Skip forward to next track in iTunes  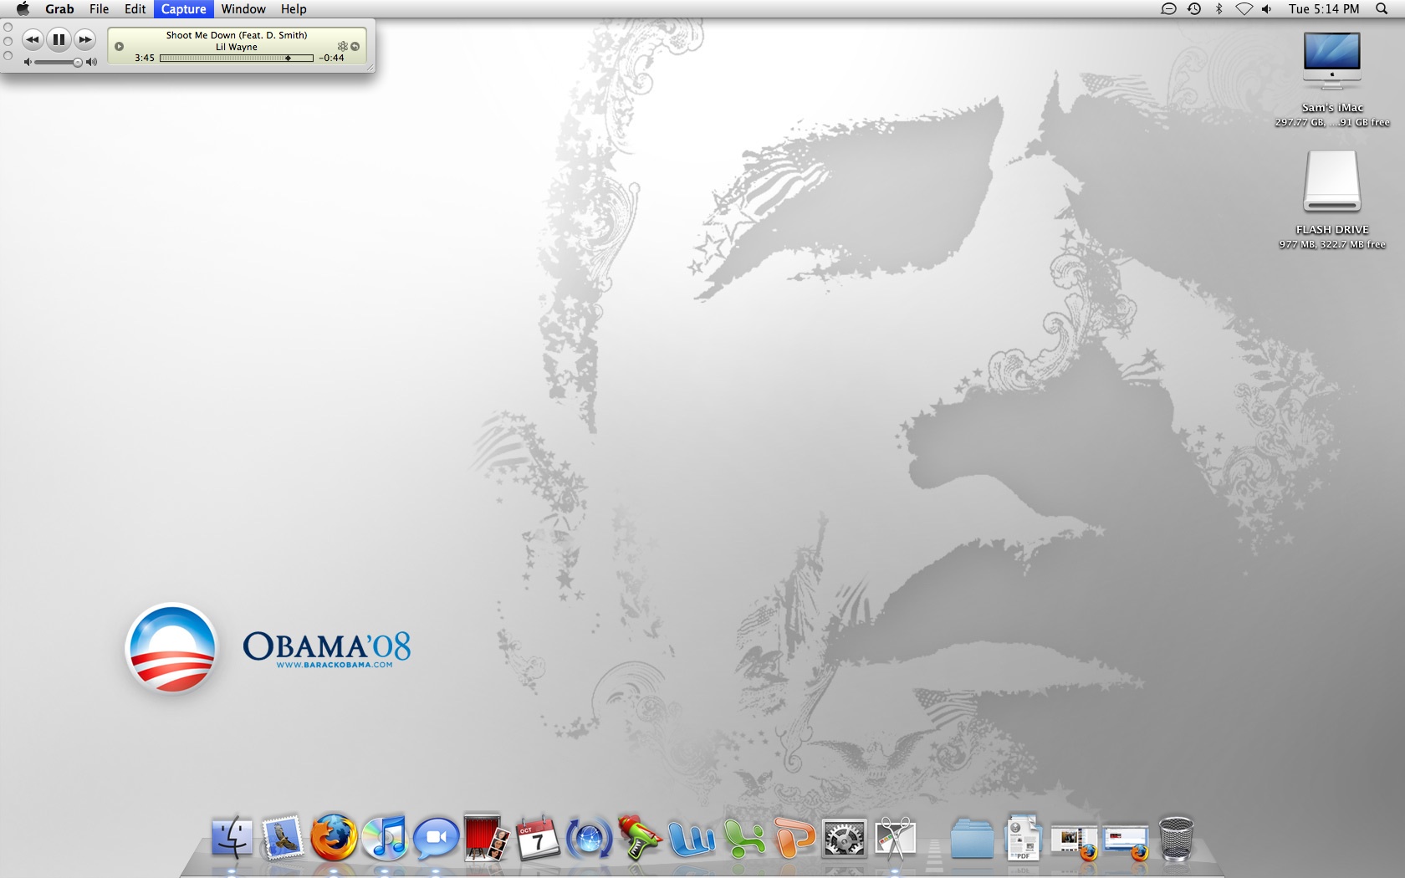pos(85,39)
